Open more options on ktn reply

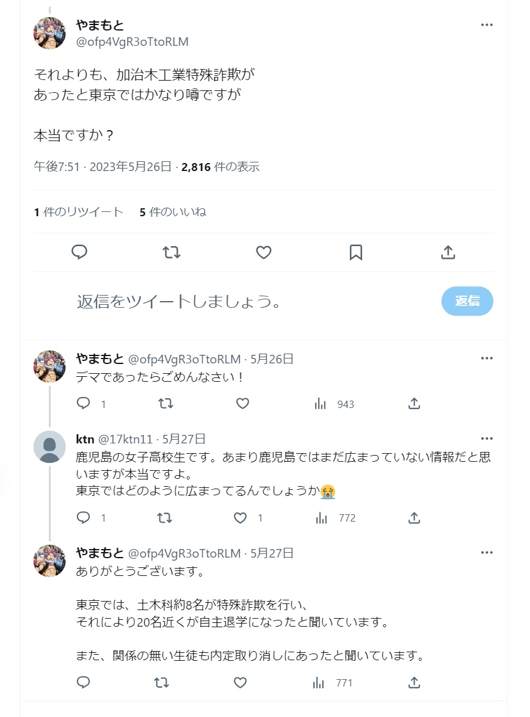[487, 439]
